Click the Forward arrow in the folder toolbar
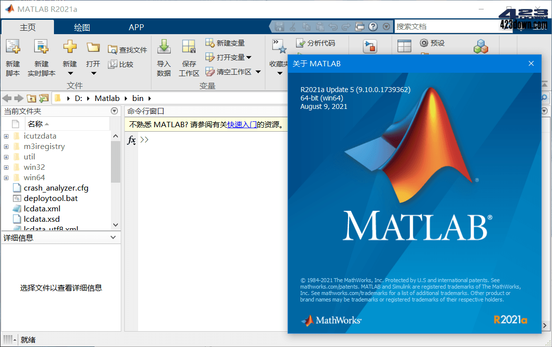Image resolution: width=552 pixels, height=347 pixels. click(19, 98)
